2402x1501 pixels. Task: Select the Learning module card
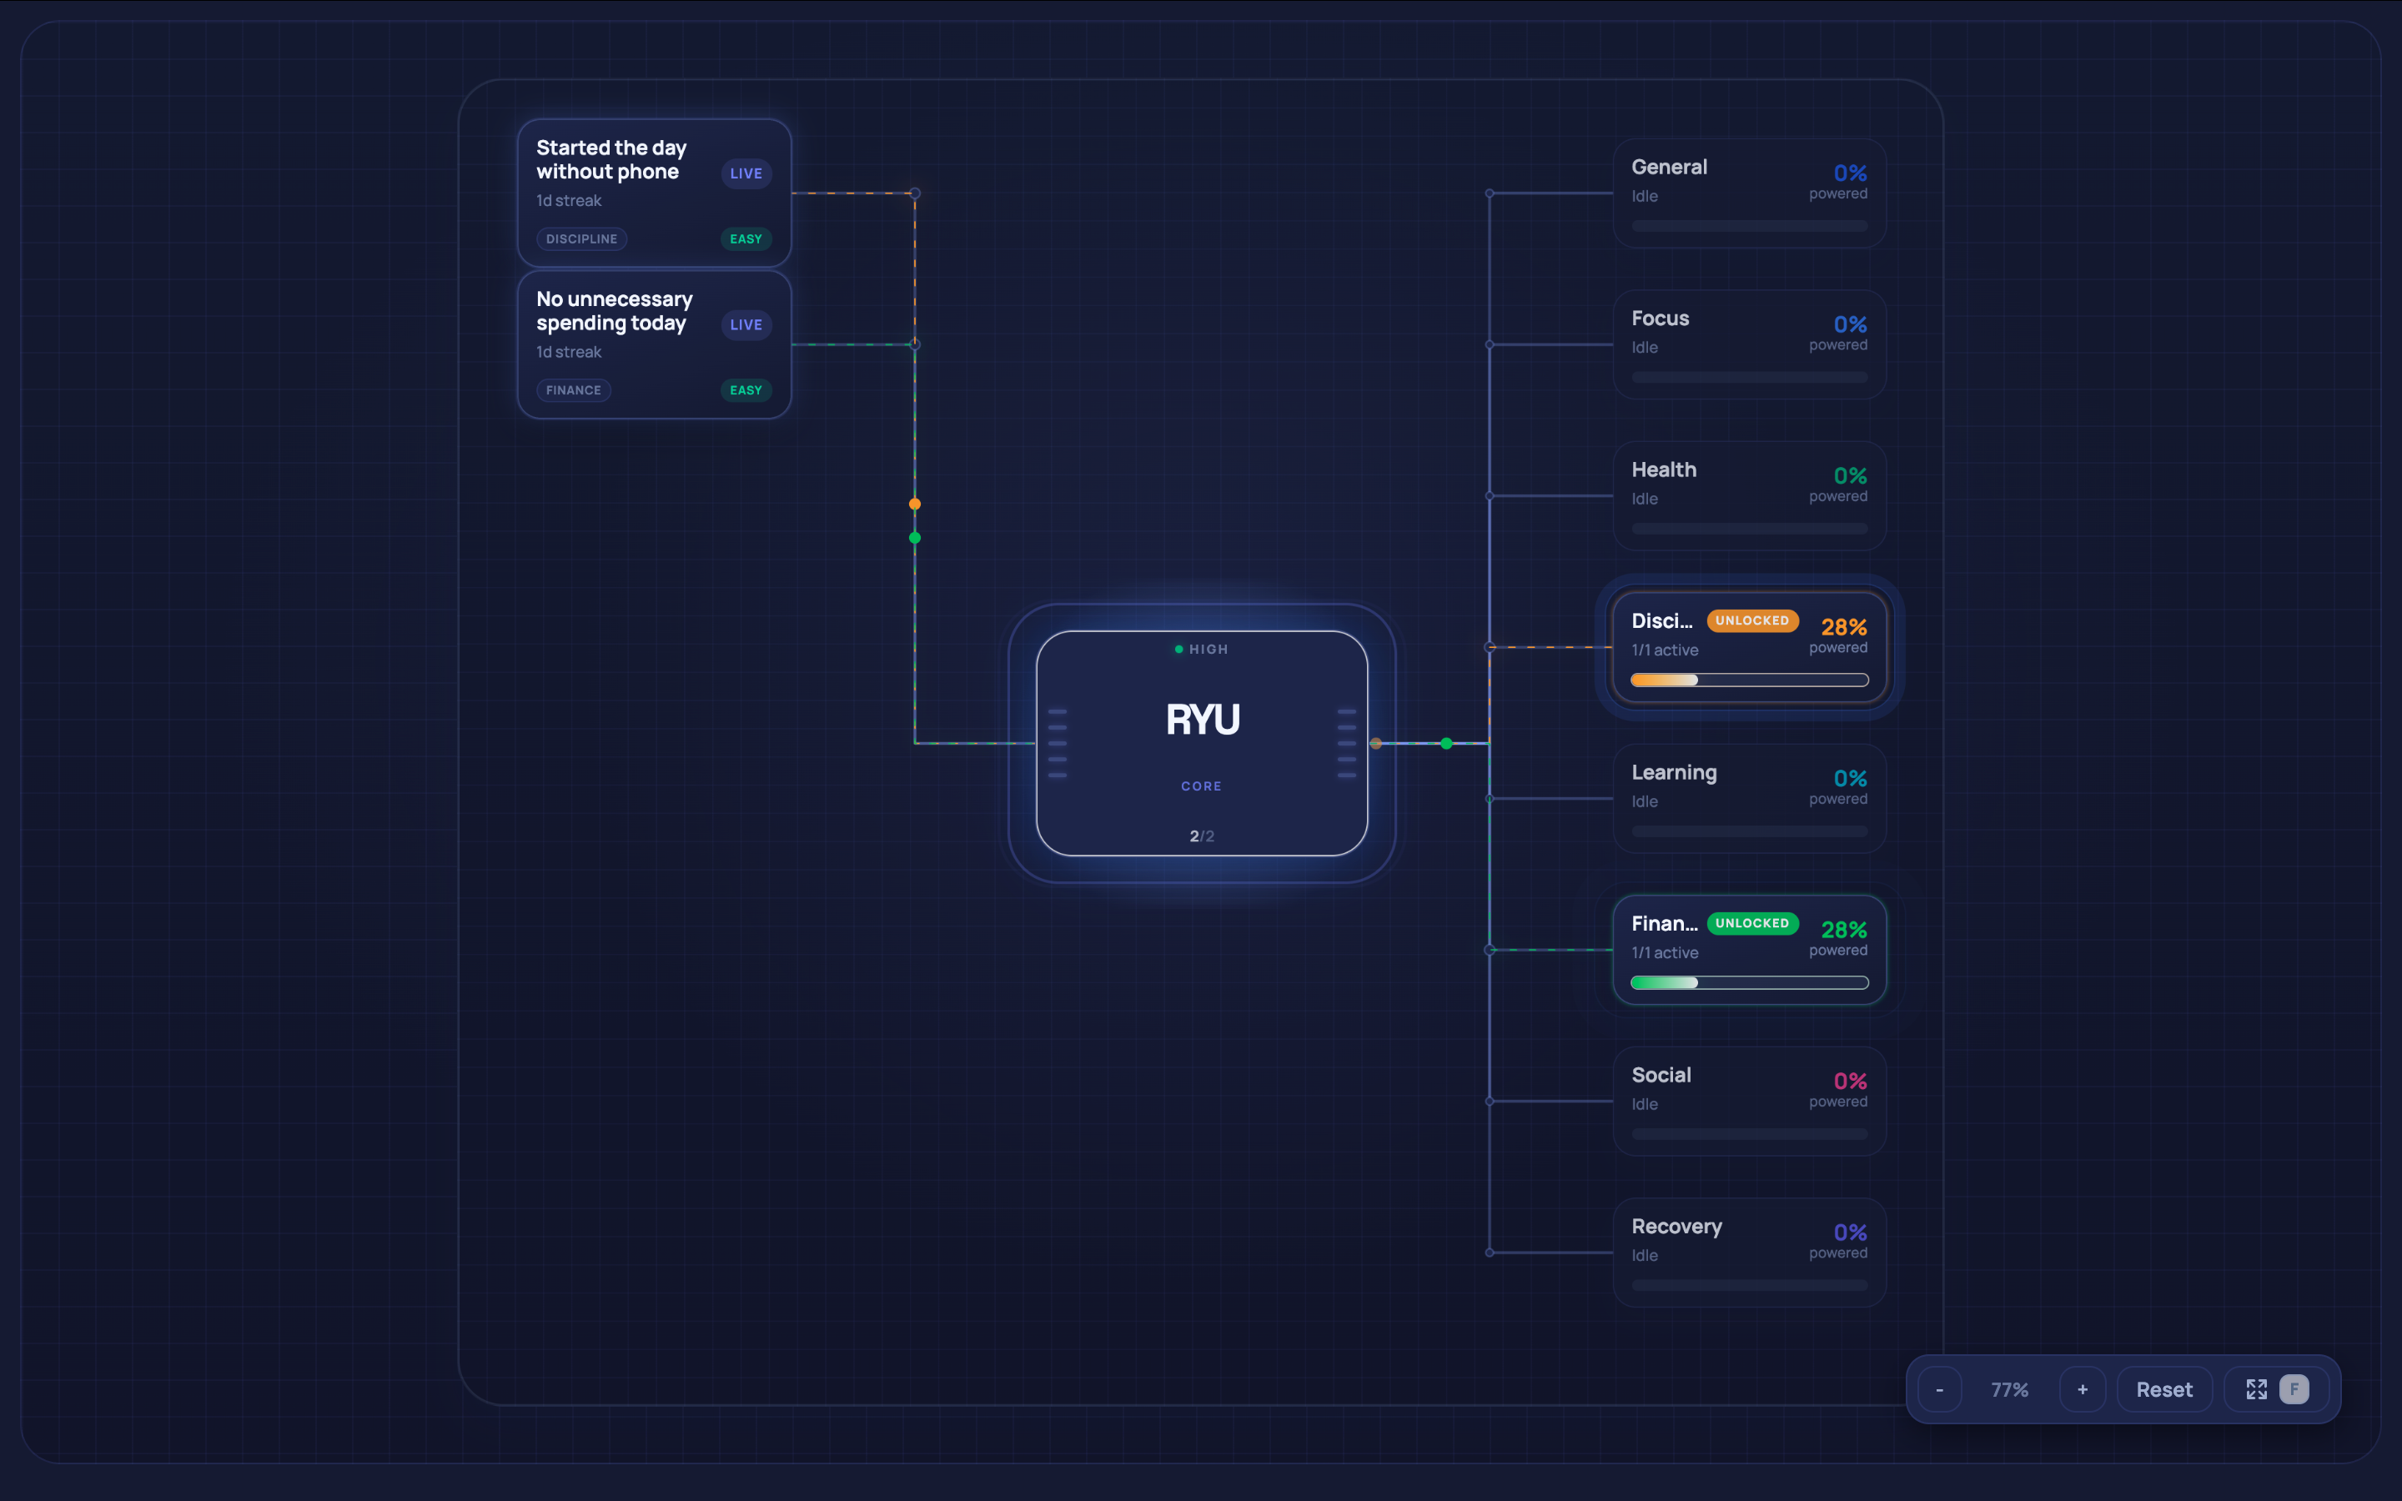click(1750, 798)
